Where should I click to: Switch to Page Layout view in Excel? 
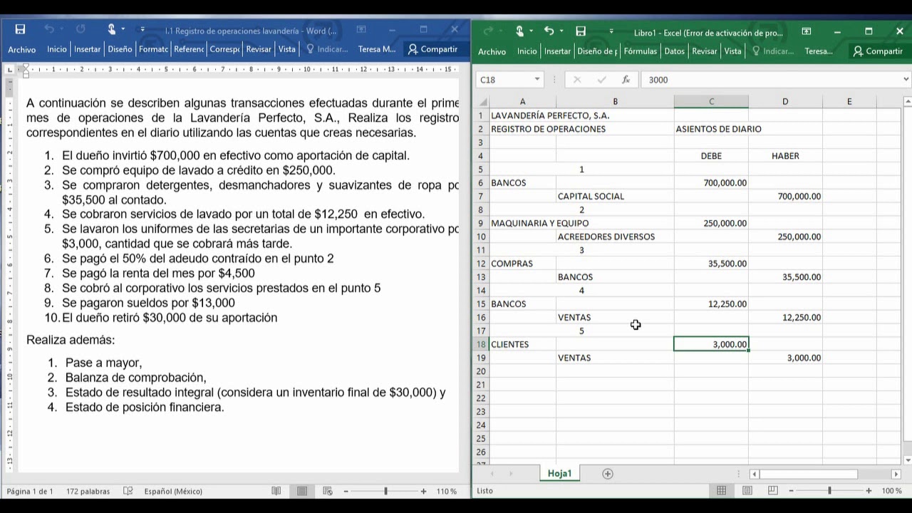[747, 491]
